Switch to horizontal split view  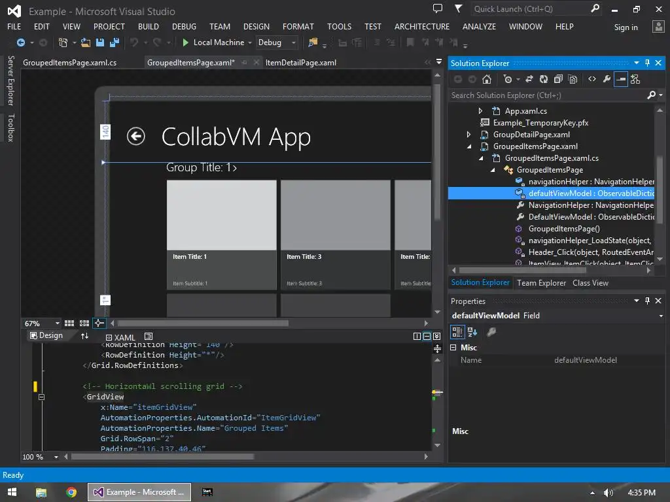click(x=427, y=337)
